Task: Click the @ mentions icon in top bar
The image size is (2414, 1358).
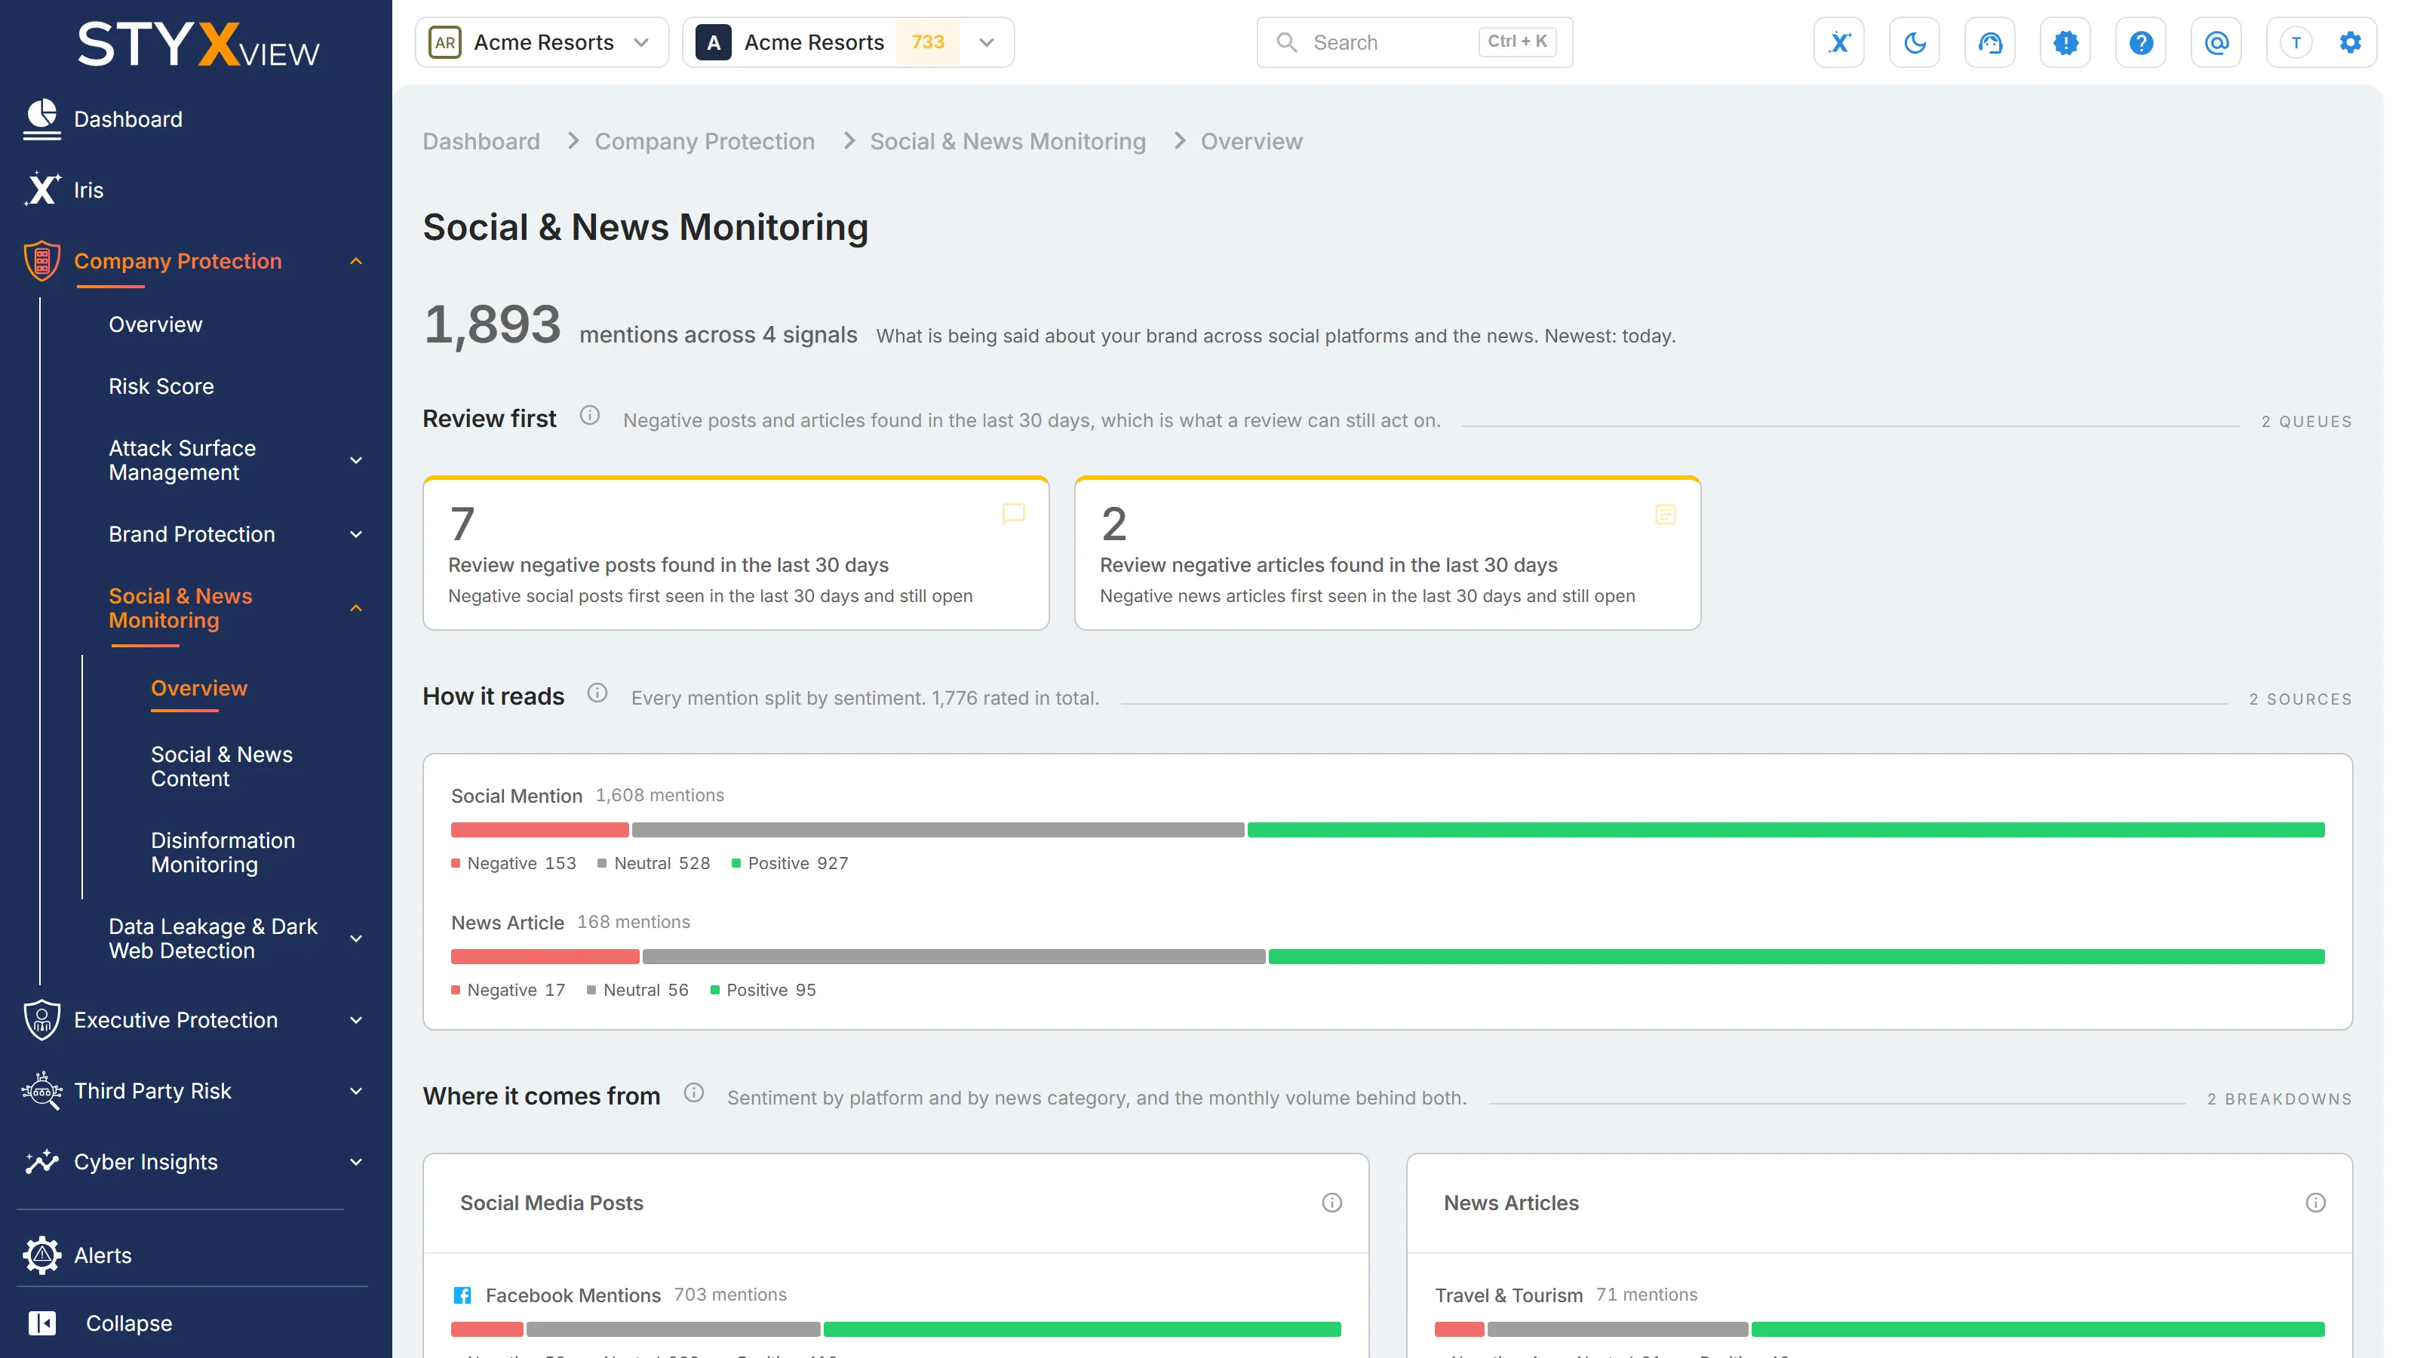Action: 2216,42
